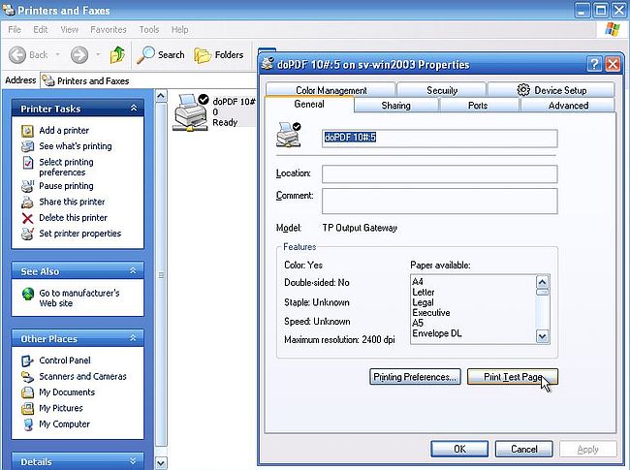Expand the Details panel
The height and width of the screenshot is (470, 630).
click(x=134, y=460)
